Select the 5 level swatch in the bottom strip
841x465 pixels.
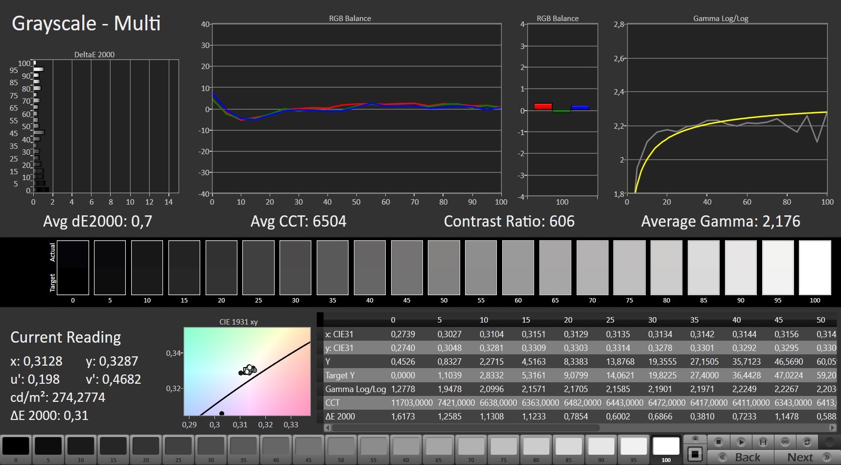pos(48,449)
